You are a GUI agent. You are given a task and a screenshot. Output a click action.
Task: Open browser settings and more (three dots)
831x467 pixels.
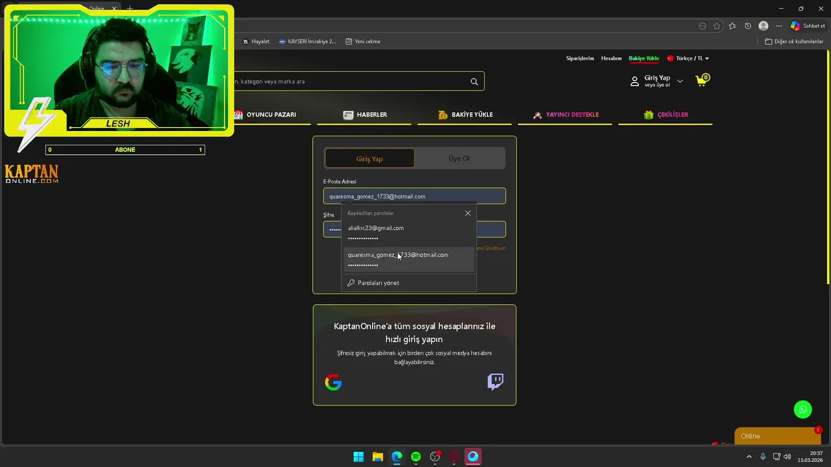[779, 26]
